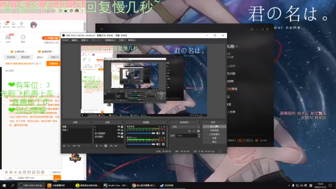The image size is (336, 189).
Task: Move the selected scene down
Action: click(79, 146)
